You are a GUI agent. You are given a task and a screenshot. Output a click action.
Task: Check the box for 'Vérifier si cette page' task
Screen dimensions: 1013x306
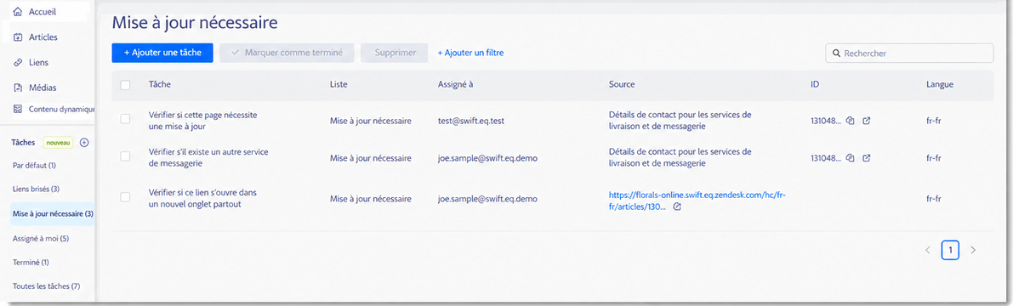click(125, 119)
